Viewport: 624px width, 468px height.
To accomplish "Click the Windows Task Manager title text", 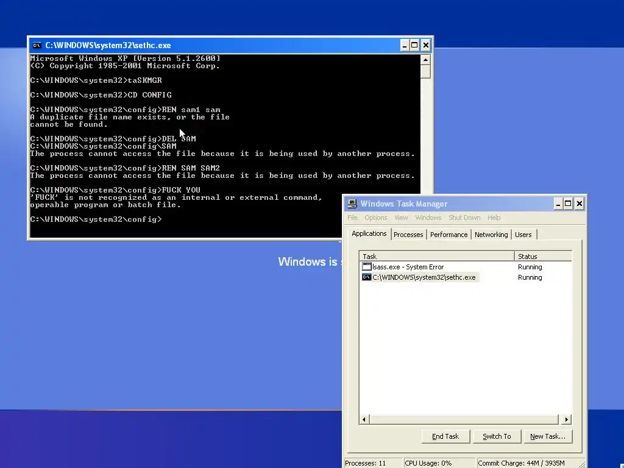I will [x=404, y=204].
